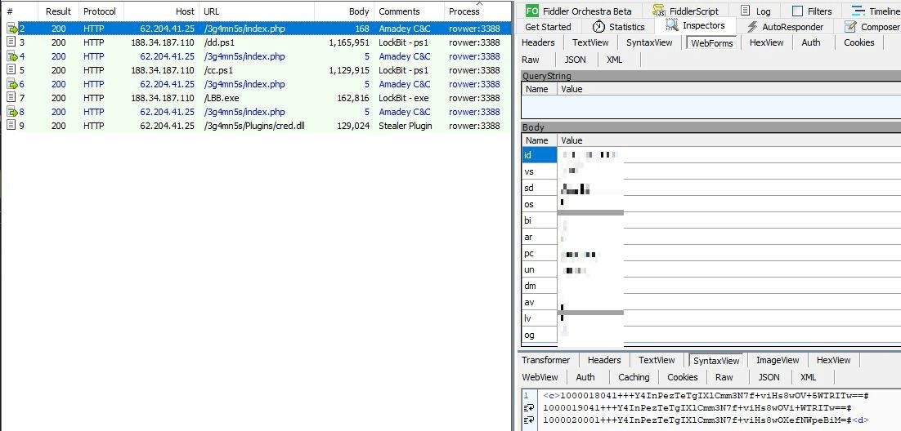The image size is (901, 431).
Task: Open the response JSON tab beside Raw
Action: pyautogui.click(x=769, y=378)
